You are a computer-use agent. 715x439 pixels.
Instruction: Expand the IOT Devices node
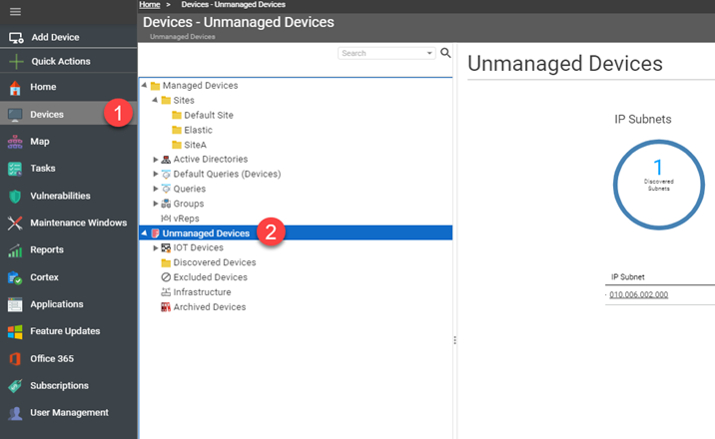156,247
